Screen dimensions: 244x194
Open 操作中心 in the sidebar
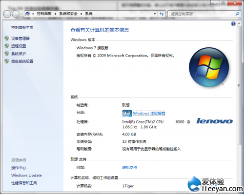19,168
